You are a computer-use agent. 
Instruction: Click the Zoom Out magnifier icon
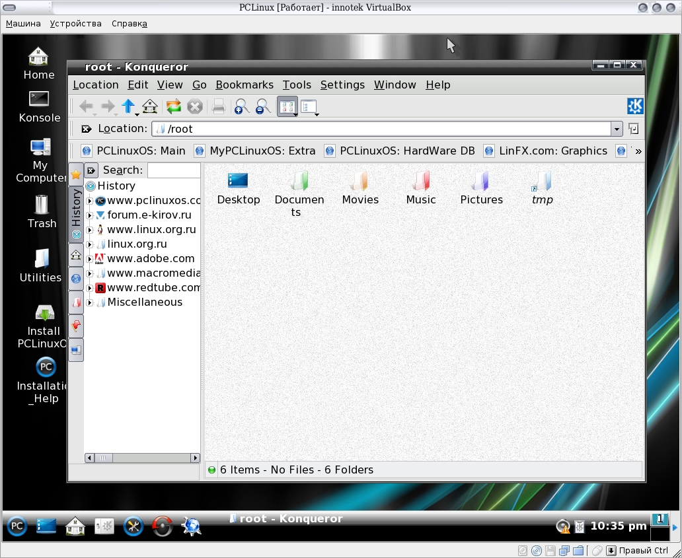[x=262, y=106]
